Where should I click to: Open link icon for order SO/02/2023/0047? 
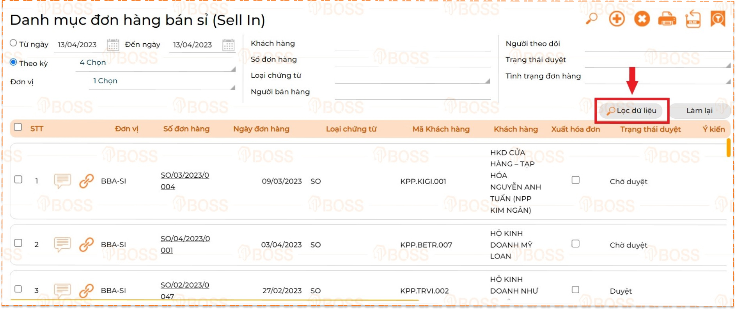pyautogui.click(x=86, y=291)
